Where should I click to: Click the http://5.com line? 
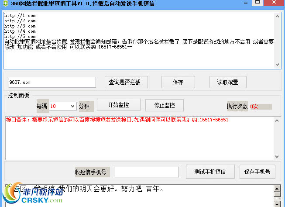[x=20, y=36]
